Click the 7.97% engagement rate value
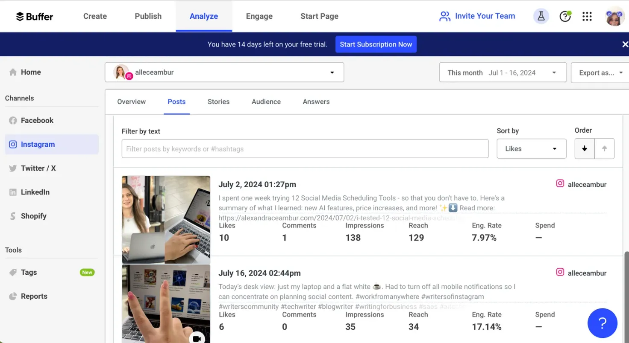This screenshot has height=343, width=629. click(x=484, y=238)
